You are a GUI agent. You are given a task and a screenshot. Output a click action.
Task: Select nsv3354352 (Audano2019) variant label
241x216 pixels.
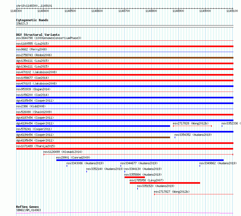pyautogui.click(x=193, y=135)
